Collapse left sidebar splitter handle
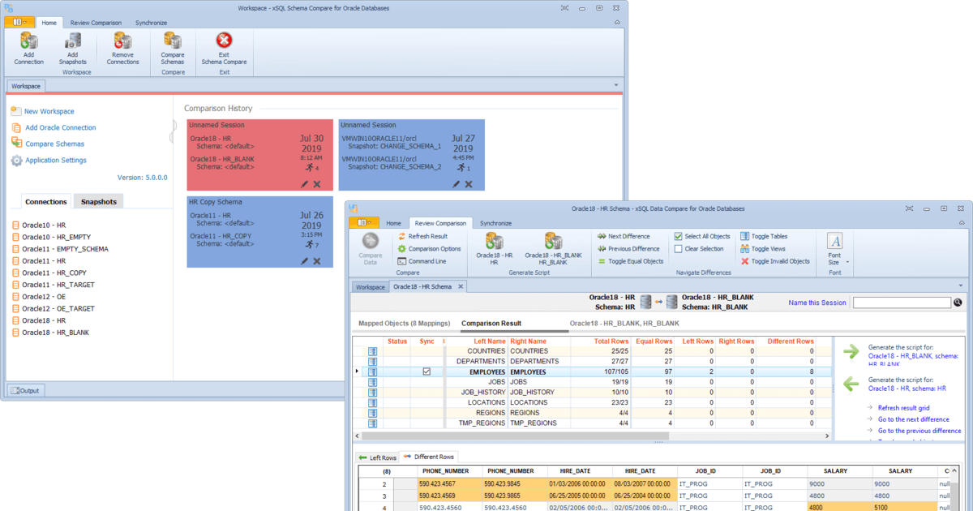973x511 pixels. pyautogui.click(x=172, y=132)
